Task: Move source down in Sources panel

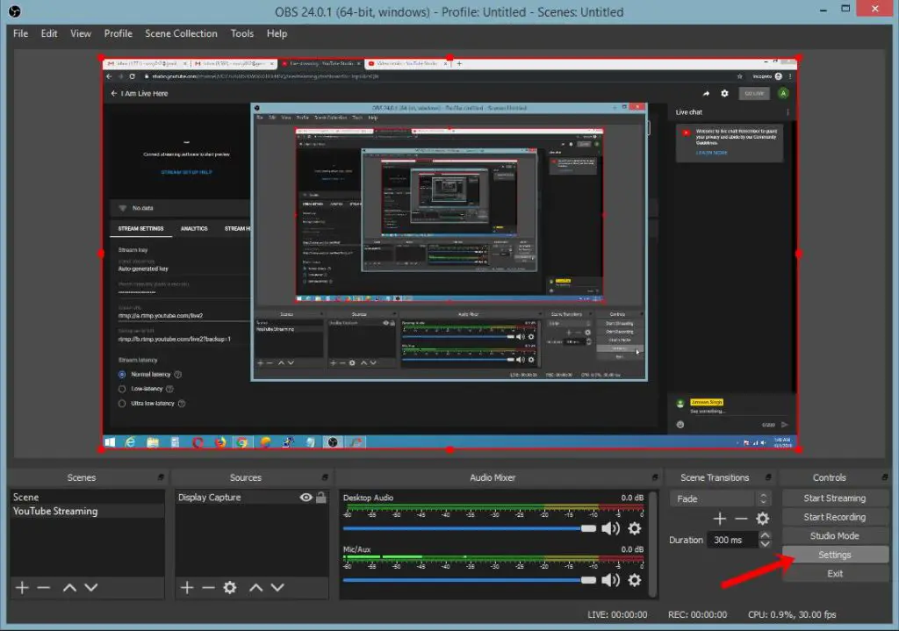Action: pos(277,587)
